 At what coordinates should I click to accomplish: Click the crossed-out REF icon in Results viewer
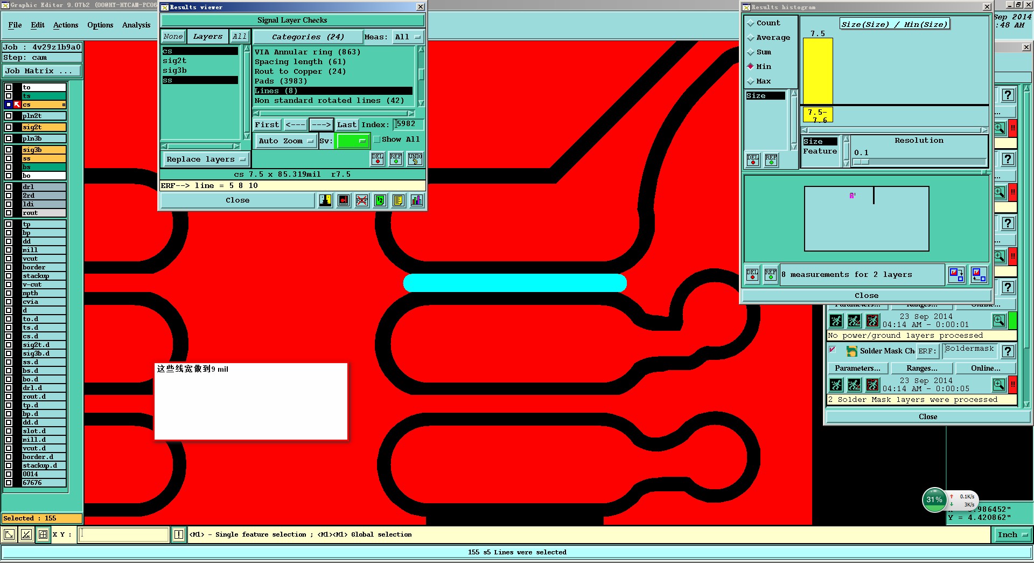(362, 200)
